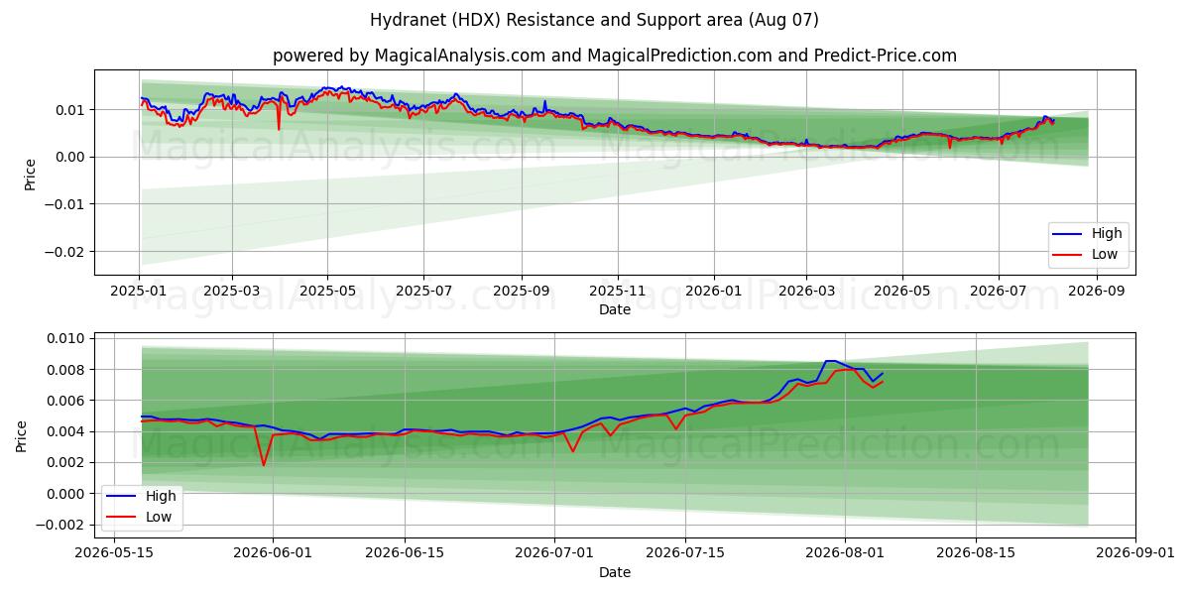The width and height of the screenshot is (1190, 595).
Task: Click the '2026-06-15' x-axis label in the bottom chart
Action: [405, 554]
